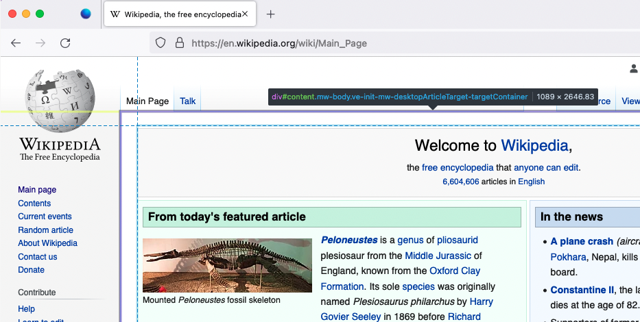Open the Random article sidebar link
The height and width of the screenshot is (322, 640).
pyautogui.click(x=45, y=230)
